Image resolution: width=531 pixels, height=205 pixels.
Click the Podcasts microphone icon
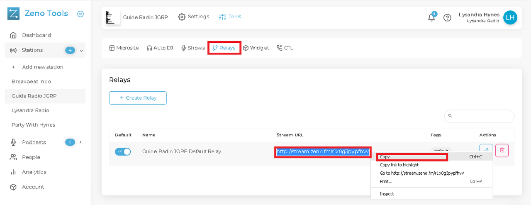[13, 142]
